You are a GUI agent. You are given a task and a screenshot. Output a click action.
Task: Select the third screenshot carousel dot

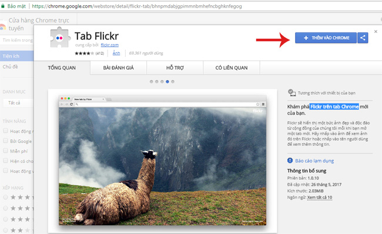click(162, 82)
